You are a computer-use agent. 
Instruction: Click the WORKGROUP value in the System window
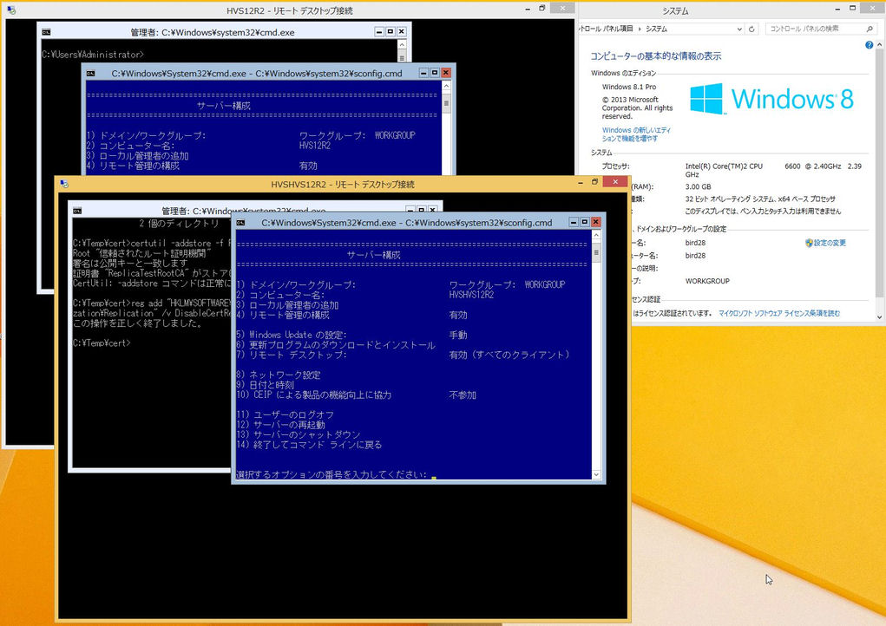707,281
